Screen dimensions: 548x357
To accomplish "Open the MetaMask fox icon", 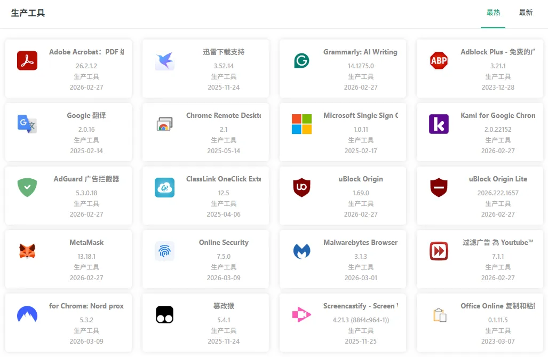I will coord(27,251).
